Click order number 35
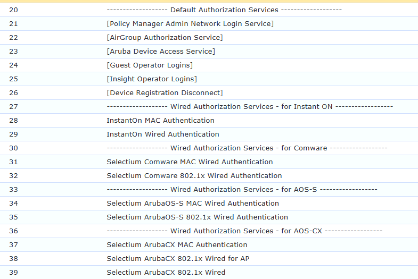 (x=13, y=217)
